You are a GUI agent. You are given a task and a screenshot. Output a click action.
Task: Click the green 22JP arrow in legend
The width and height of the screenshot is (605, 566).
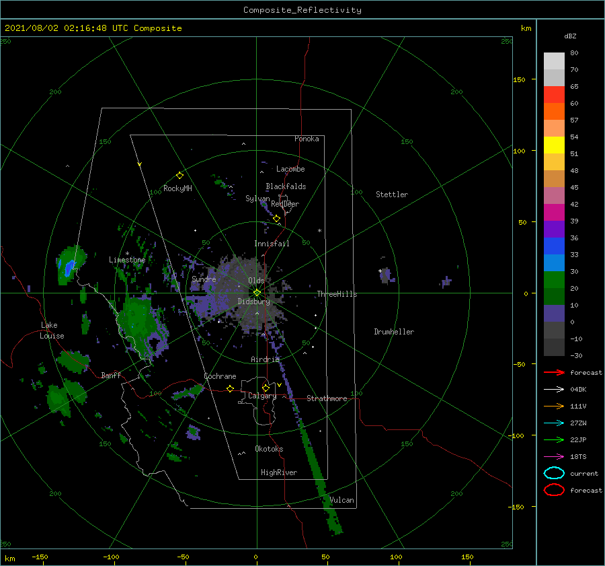pos(554,439)
